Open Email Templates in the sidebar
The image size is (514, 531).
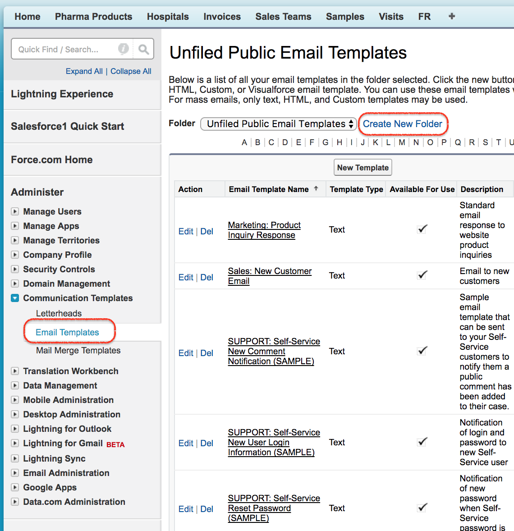[68, 332]
